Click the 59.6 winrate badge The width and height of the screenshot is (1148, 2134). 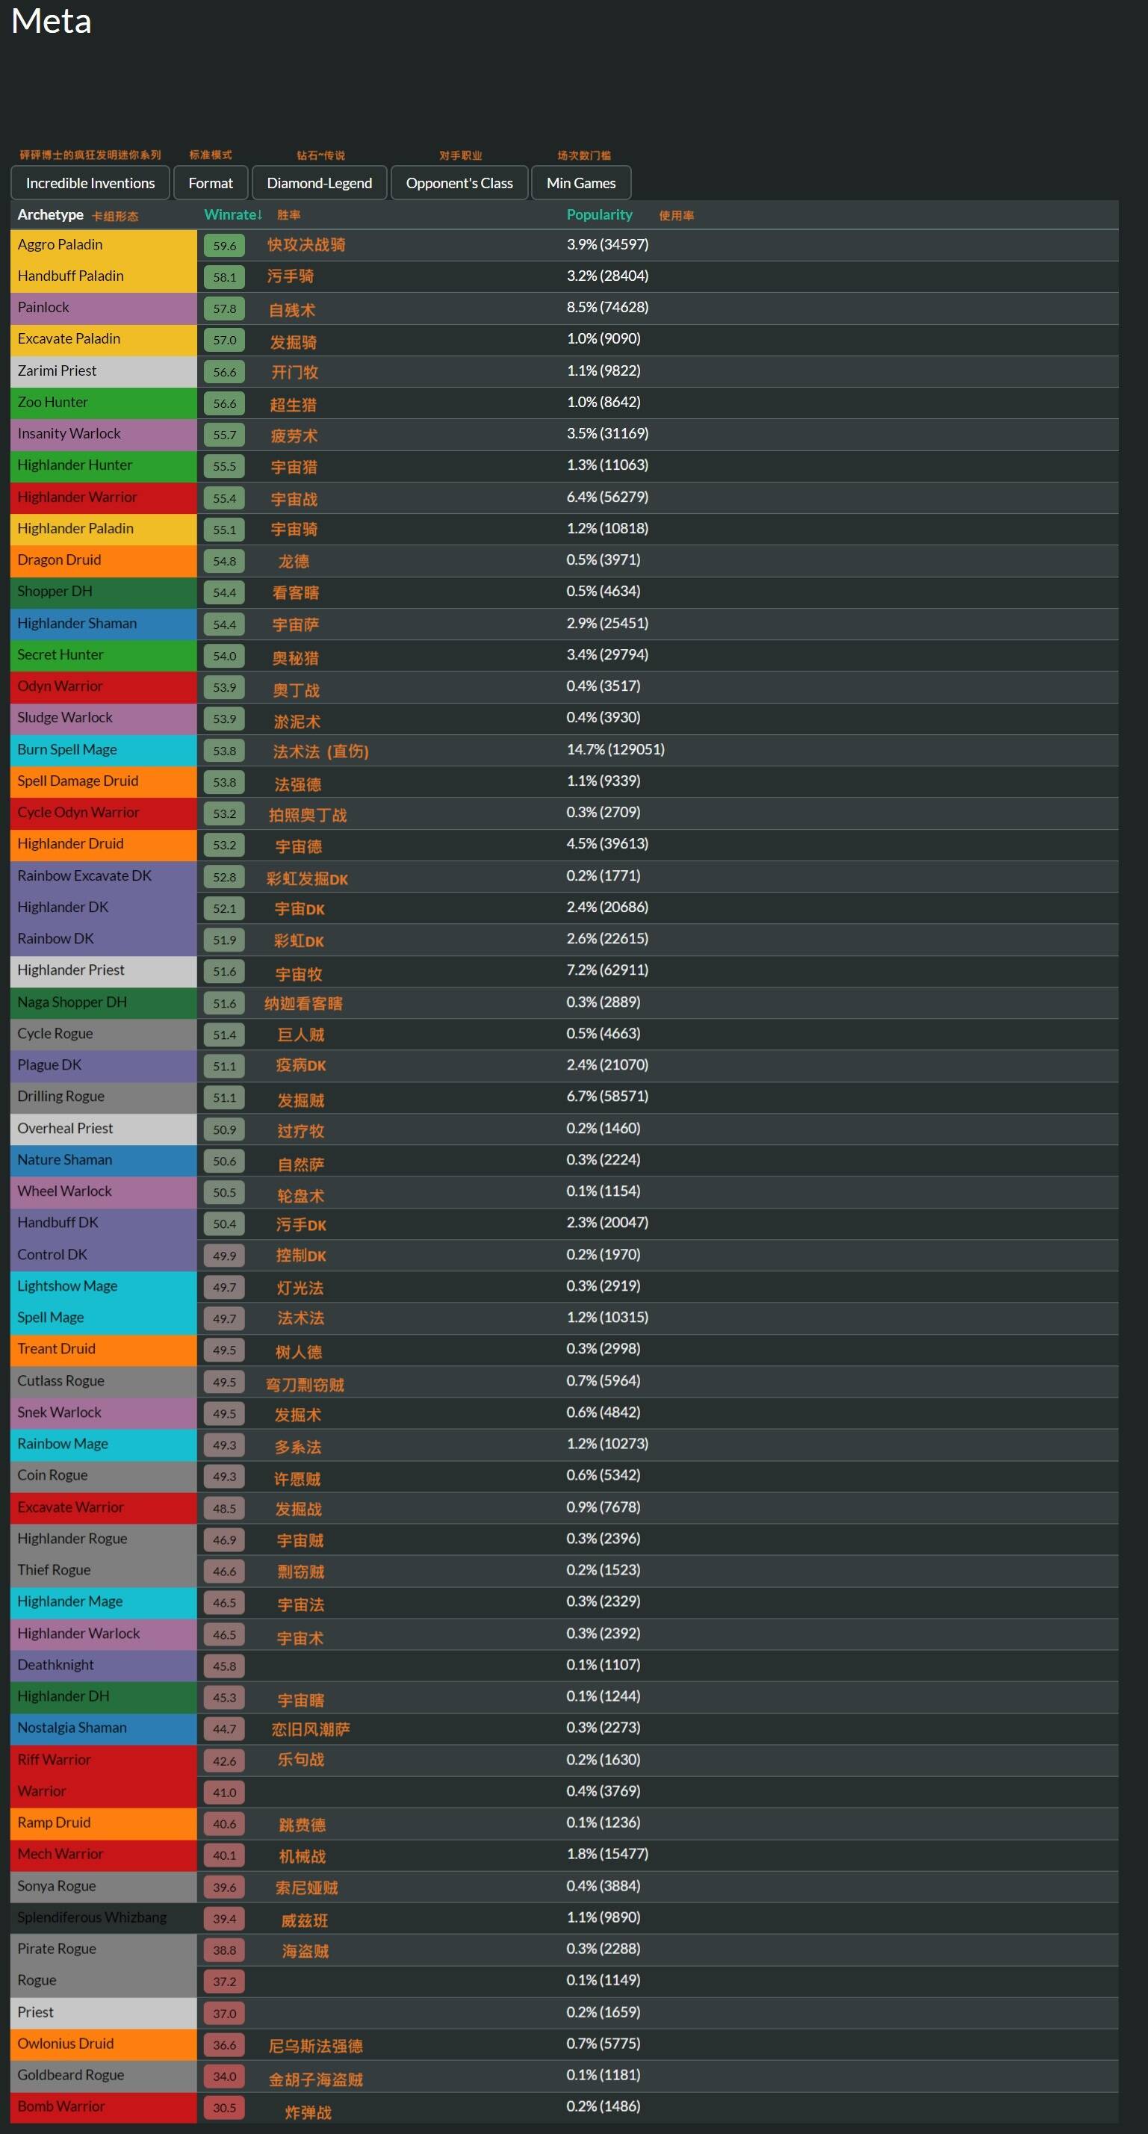[225, 246]
